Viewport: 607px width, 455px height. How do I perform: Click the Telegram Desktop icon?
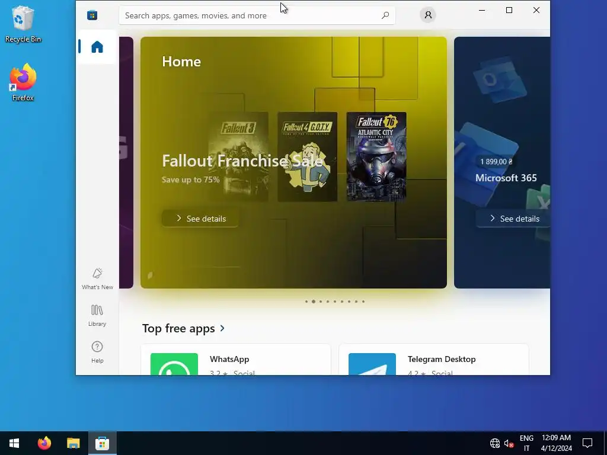[372, 364]
